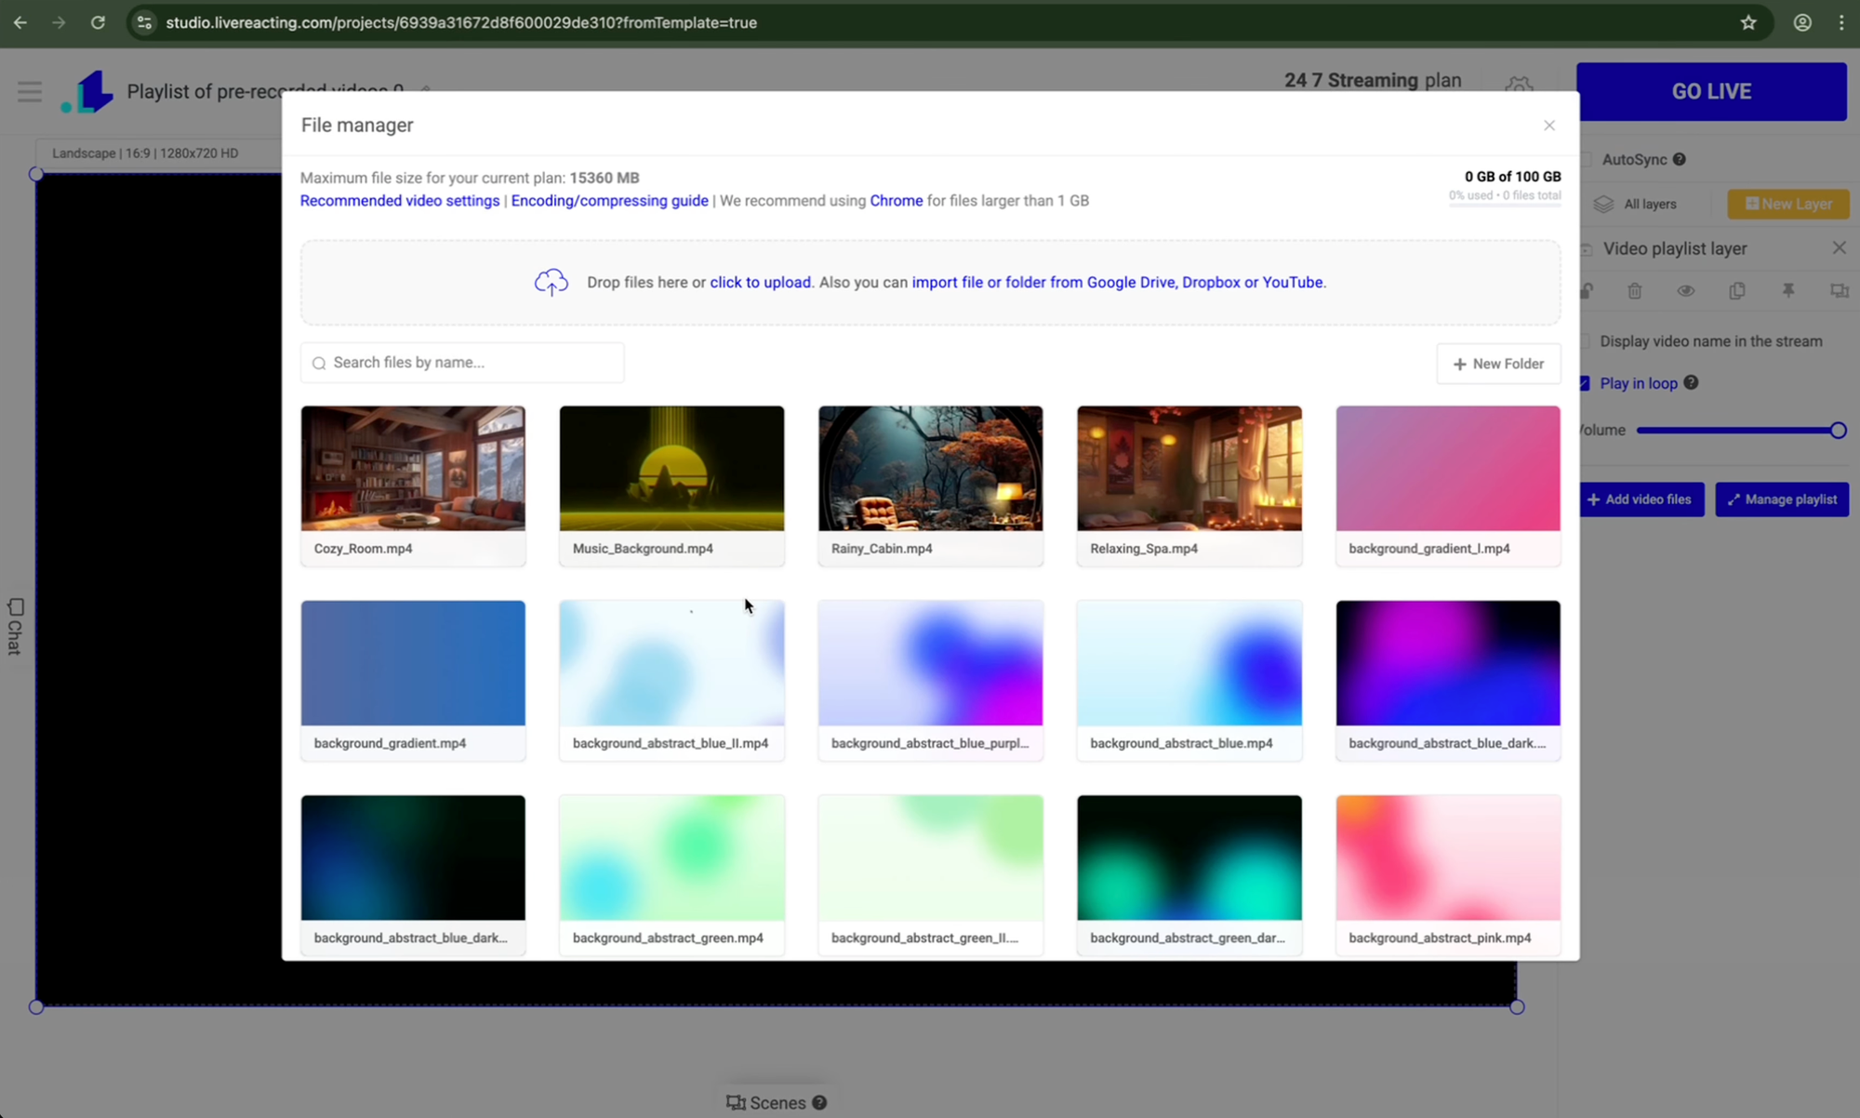Click the duplicate layer copy icon

click(1736, 291)
